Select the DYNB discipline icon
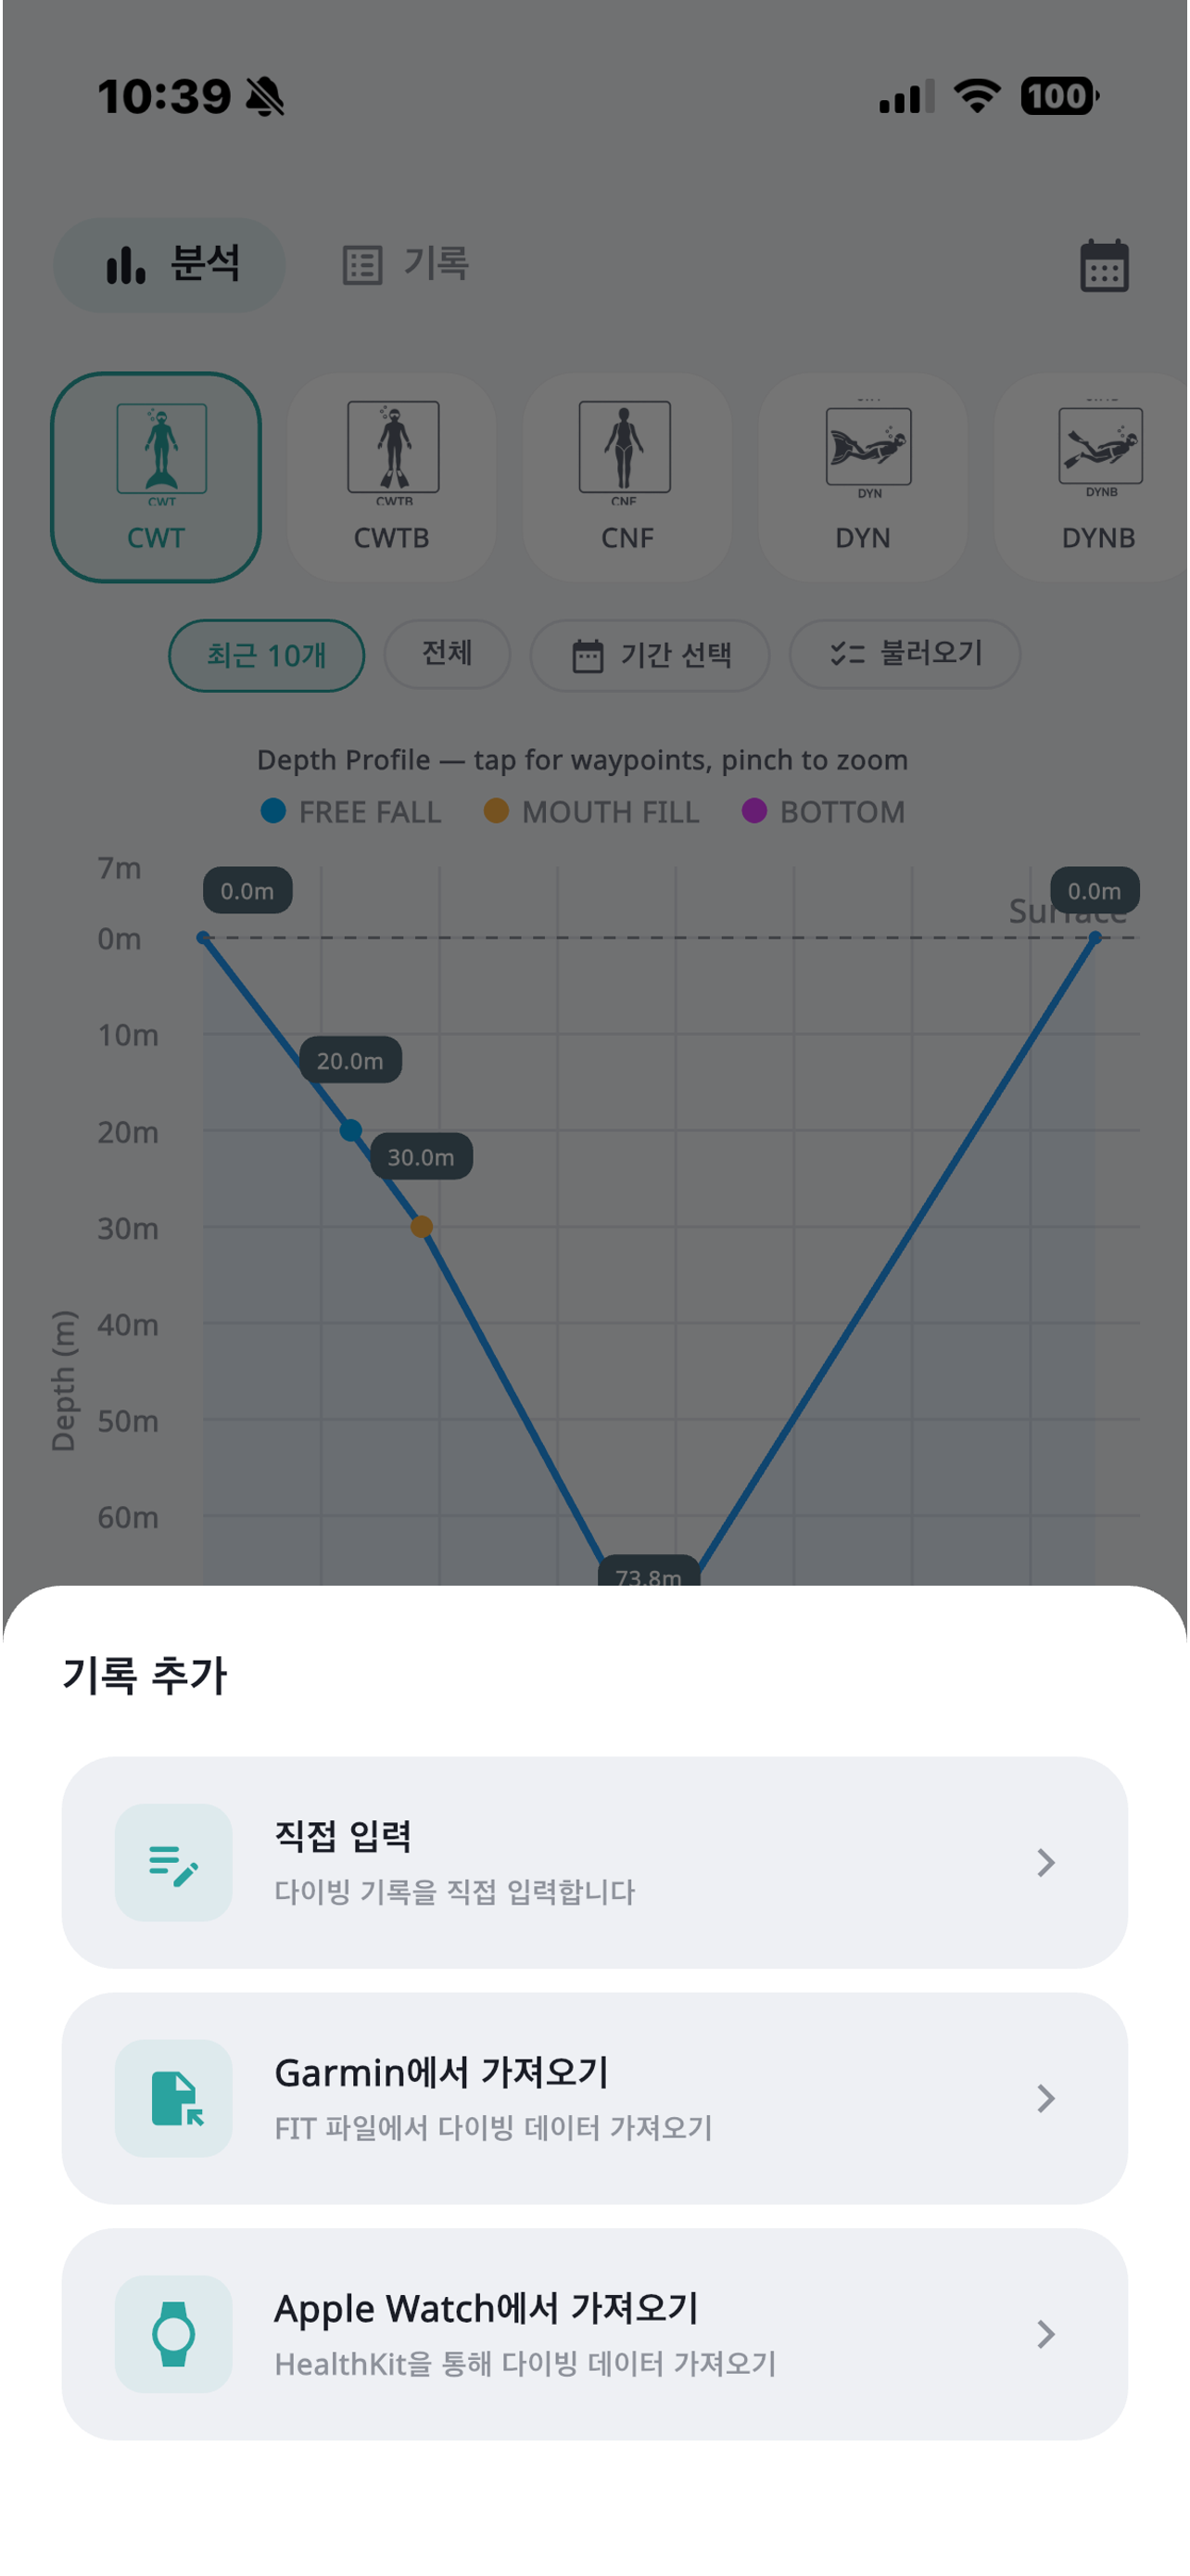 1100,445
